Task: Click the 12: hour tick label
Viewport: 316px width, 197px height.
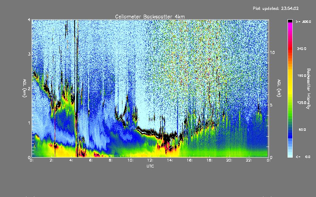Action: coord(150,160)
